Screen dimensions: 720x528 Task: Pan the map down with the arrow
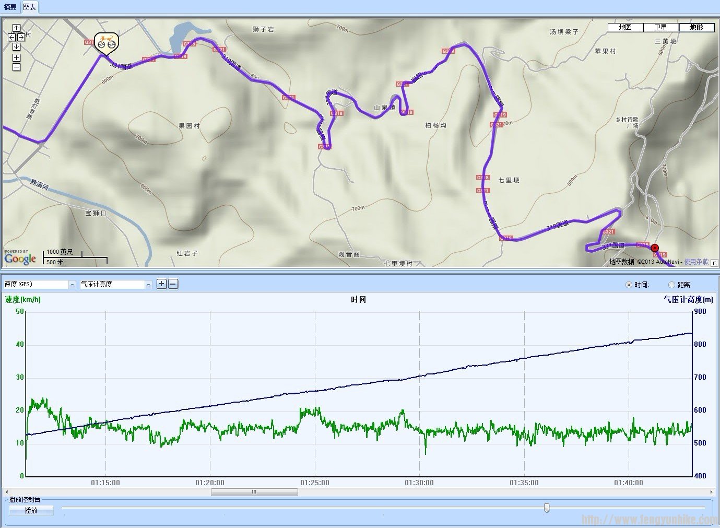pyautogui.click(x=16, y=47)
